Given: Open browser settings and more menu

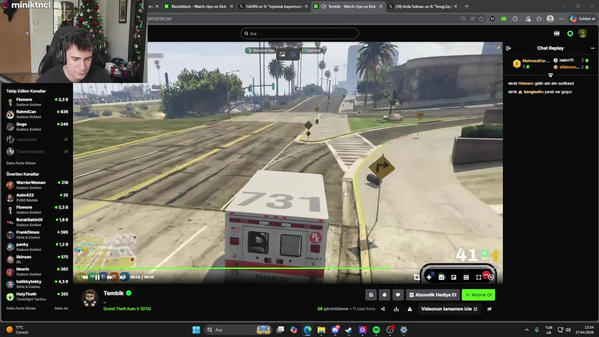Looking at the screenshot, I should (x=561, y=19).
